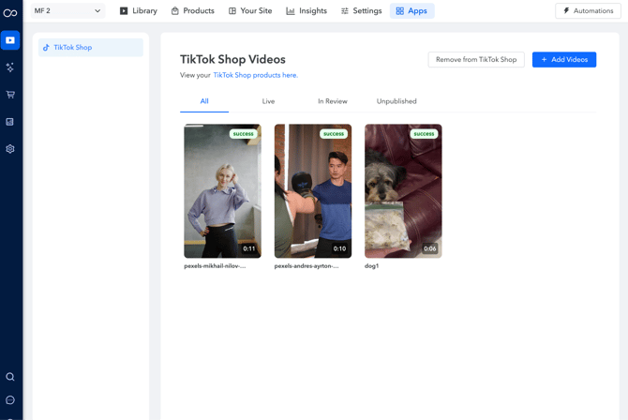This screenshot has width=628, height=420.
Task: Show the Live videos tab
Action: pyautogui.click(x=268, y=101)
